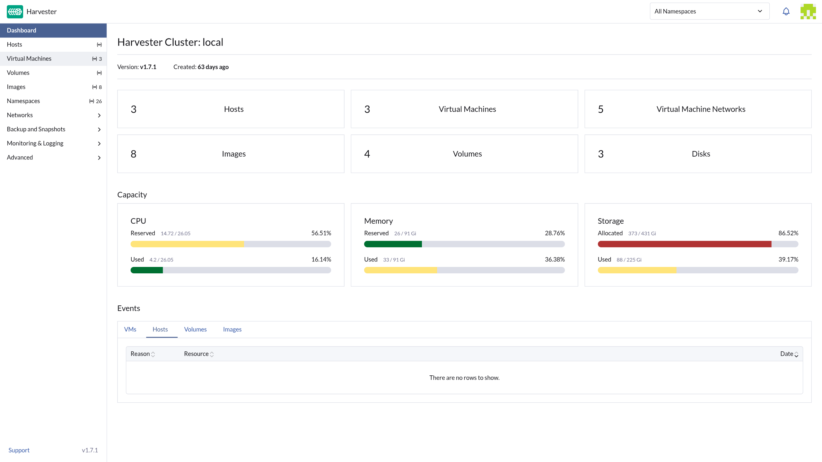Click the namespace icon beside Virtual Machines
Screen dimensions: 822x462
pos(94,59)
